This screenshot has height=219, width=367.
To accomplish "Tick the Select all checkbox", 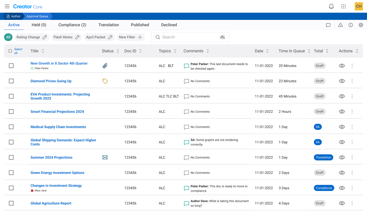I will click(10, 51).
